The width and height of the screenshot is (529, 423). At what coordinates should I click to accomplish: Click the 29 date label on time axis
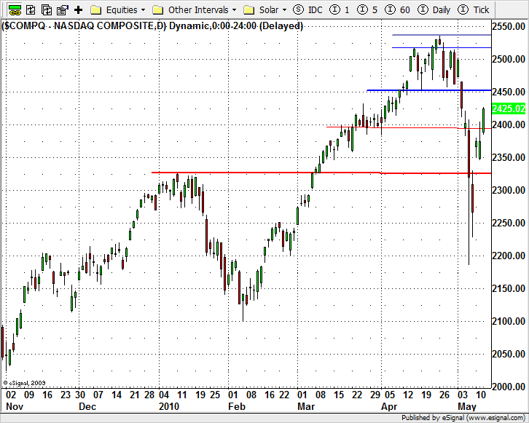point(375,395)
